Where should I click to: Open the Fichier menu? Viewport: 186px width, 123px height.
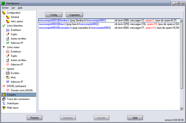5,8
